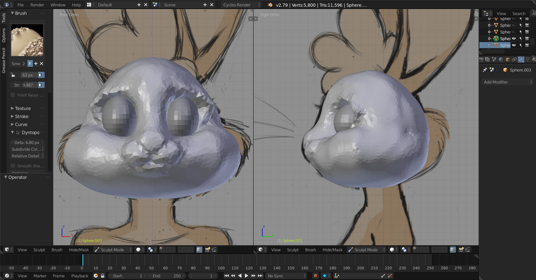
Task: Open the Help menu
Action: click(76, 5)
